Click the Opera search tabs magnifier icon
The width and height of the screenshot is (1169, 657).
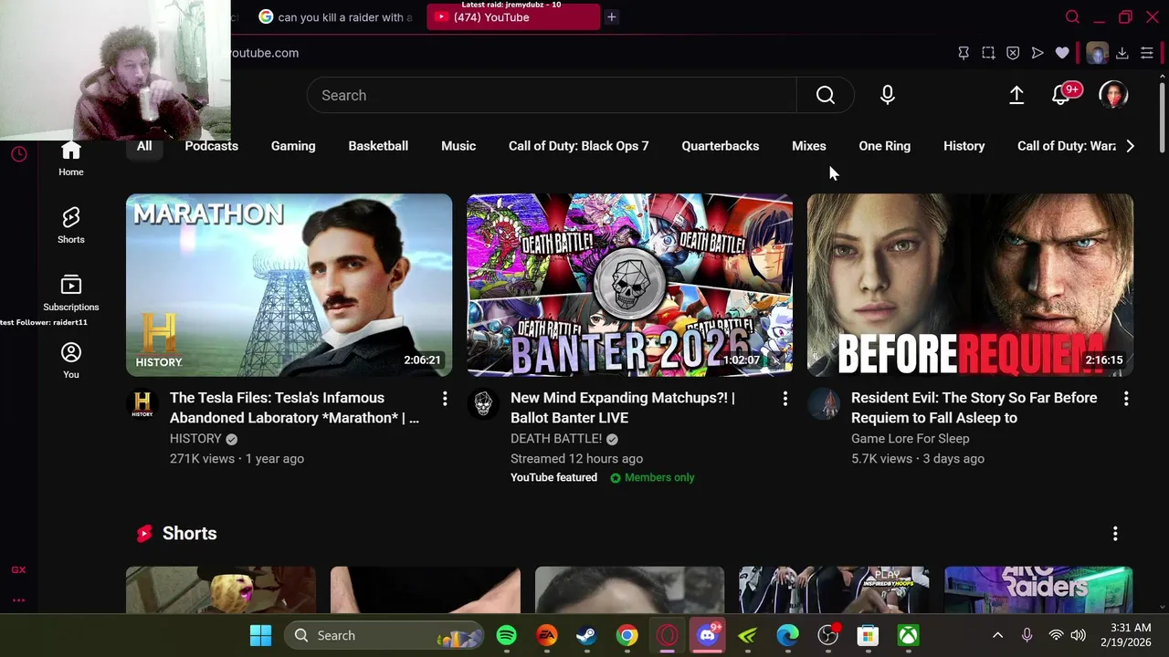point(1072,16)
